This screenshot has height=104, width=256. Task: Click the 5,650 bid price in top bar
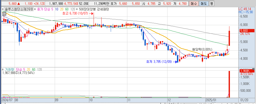pos(136,4)
